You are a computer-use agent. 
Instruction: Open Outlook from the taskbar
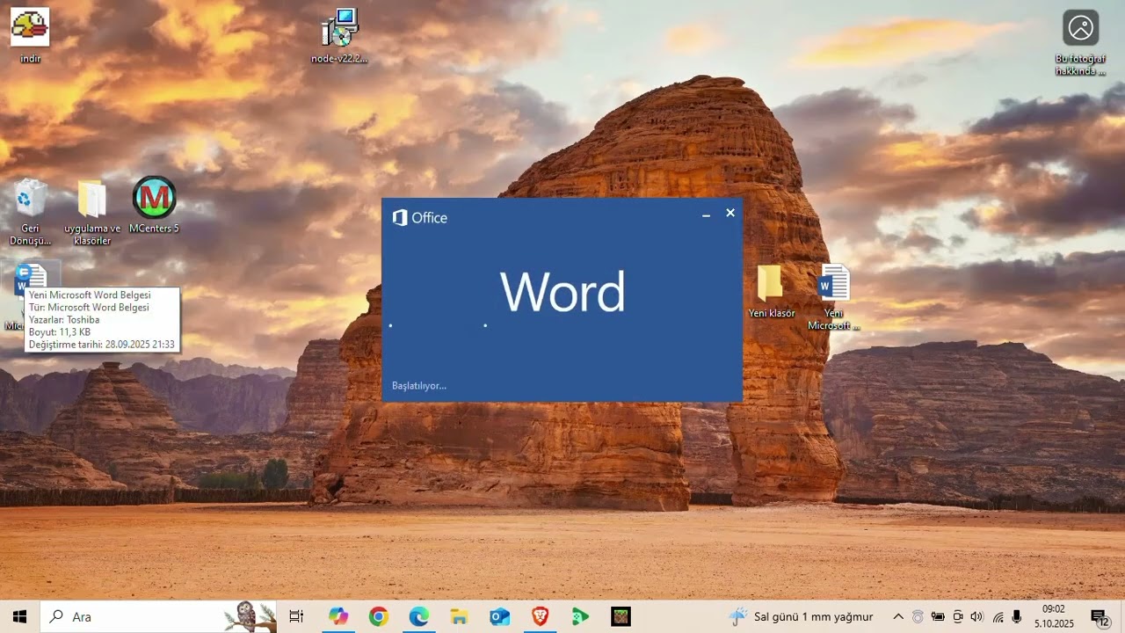click(x=500, y=616)
